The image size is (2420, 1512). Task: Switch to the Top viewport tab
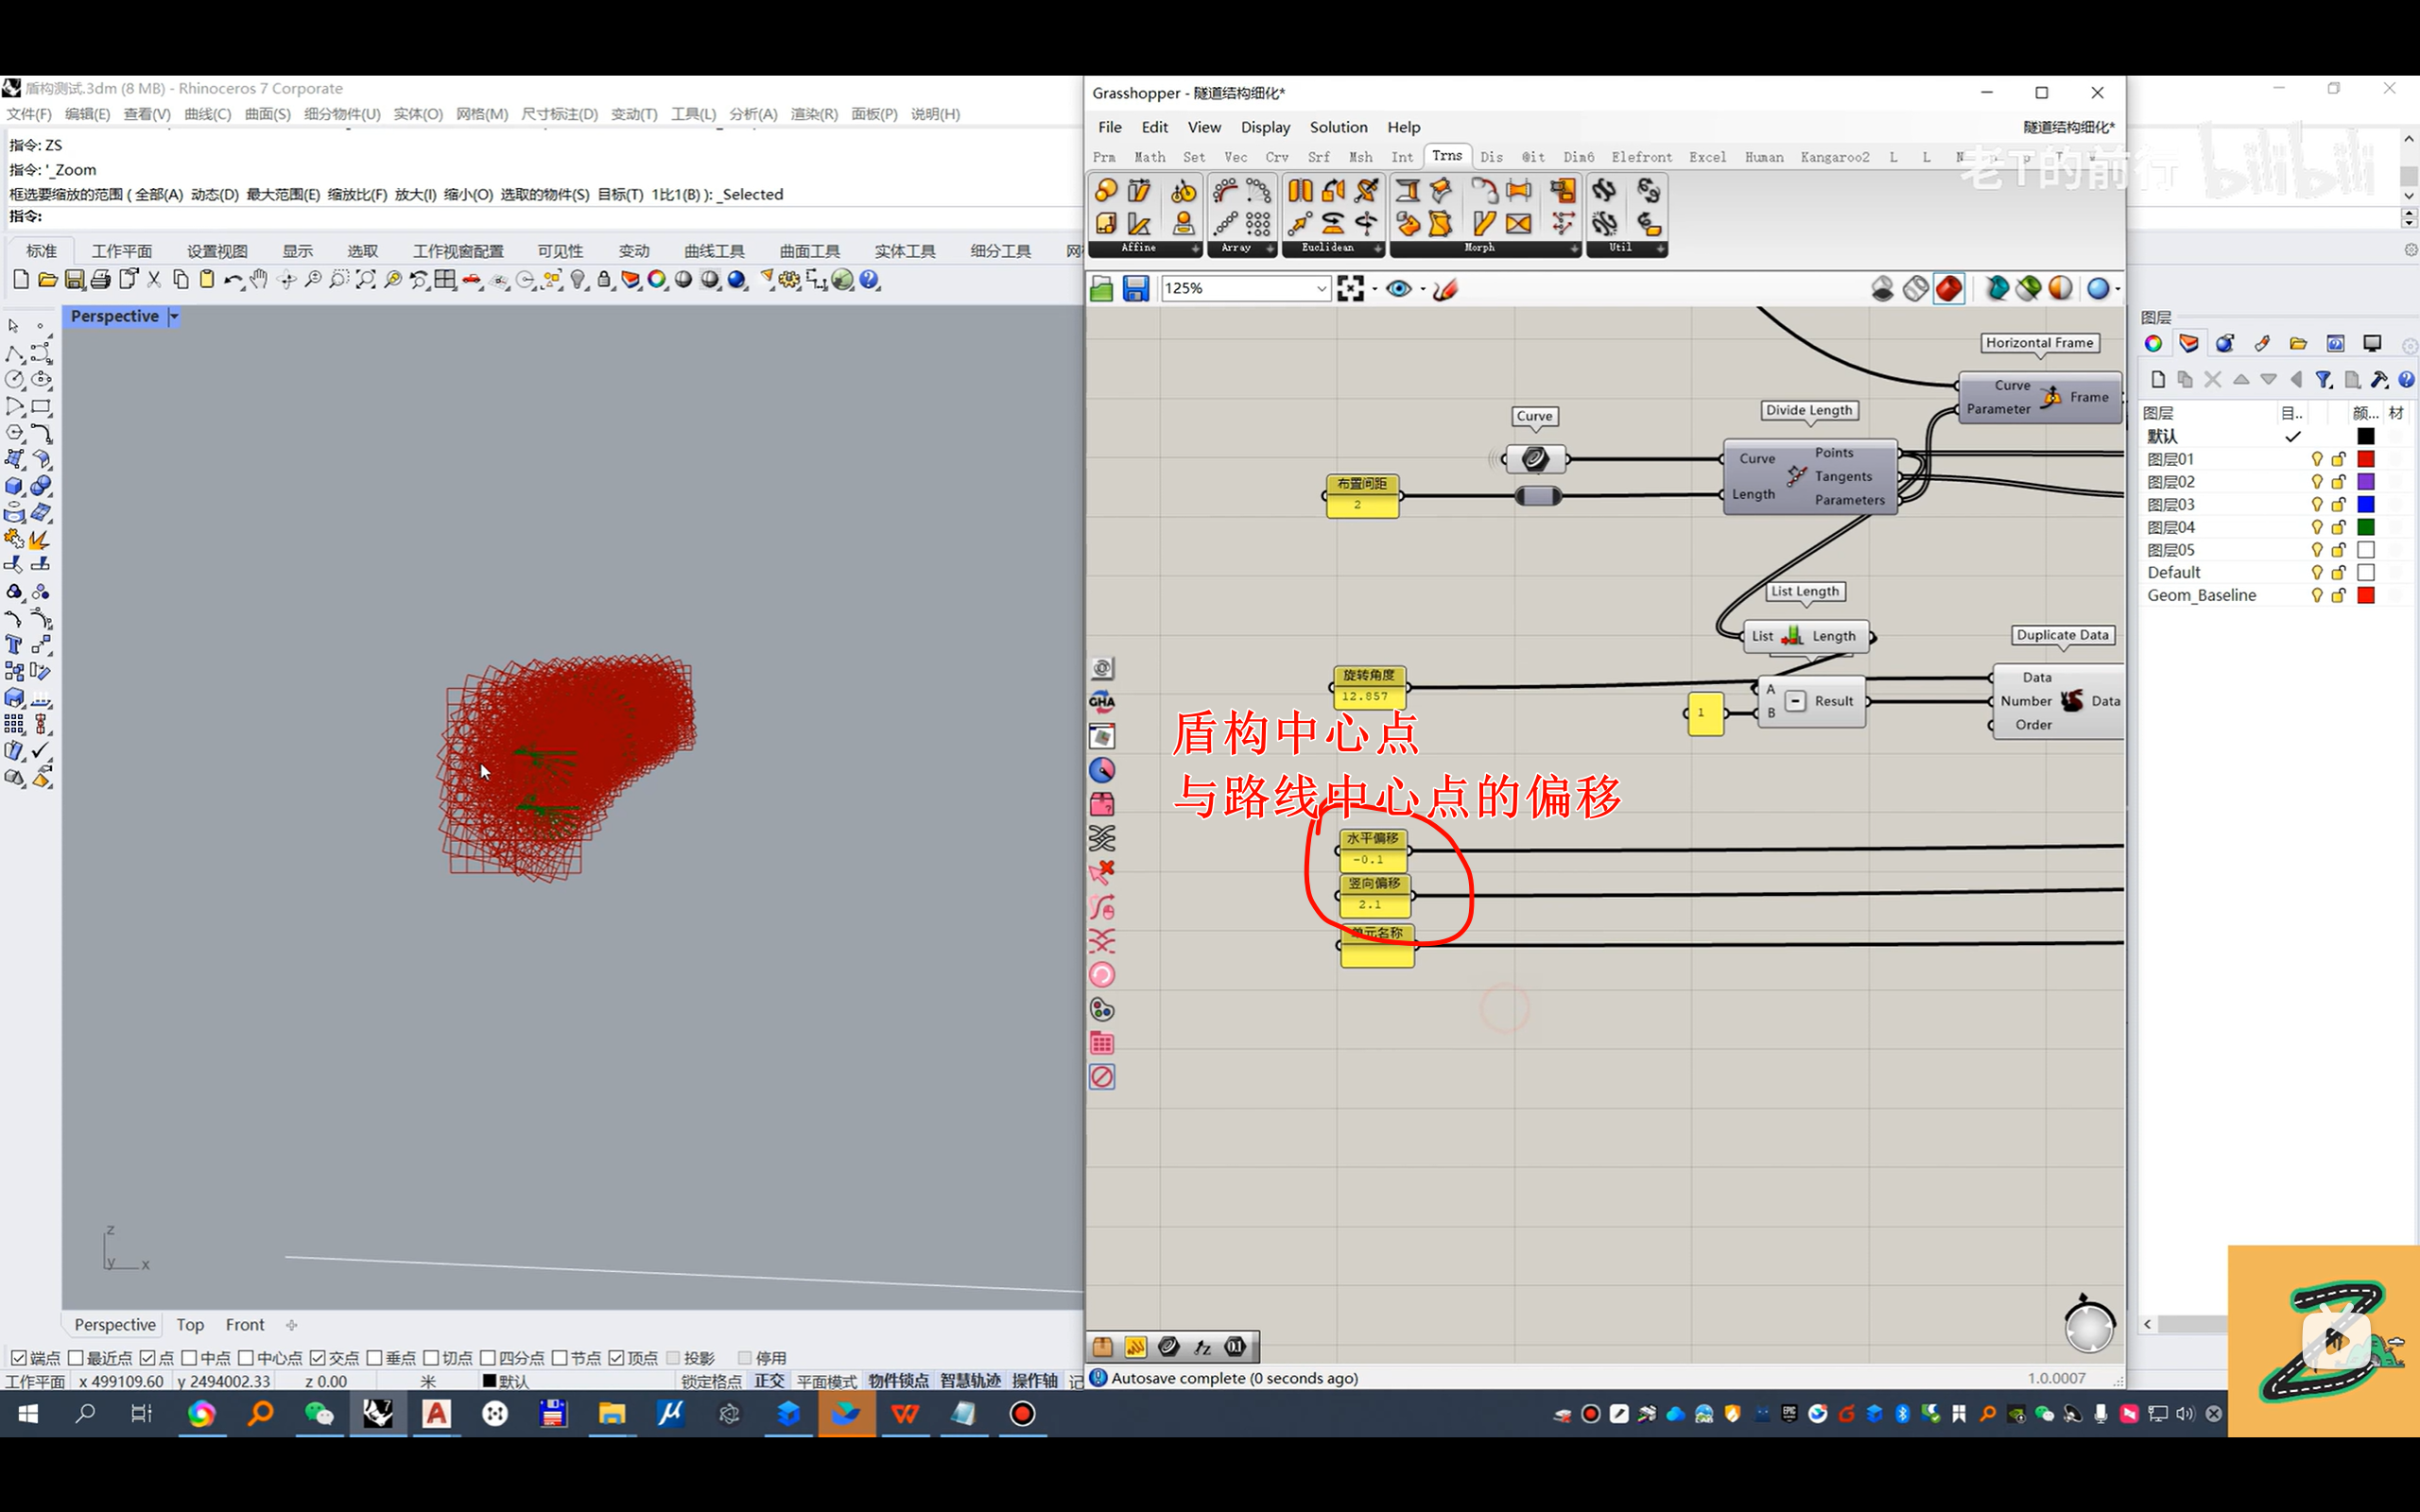(190, 1324)
